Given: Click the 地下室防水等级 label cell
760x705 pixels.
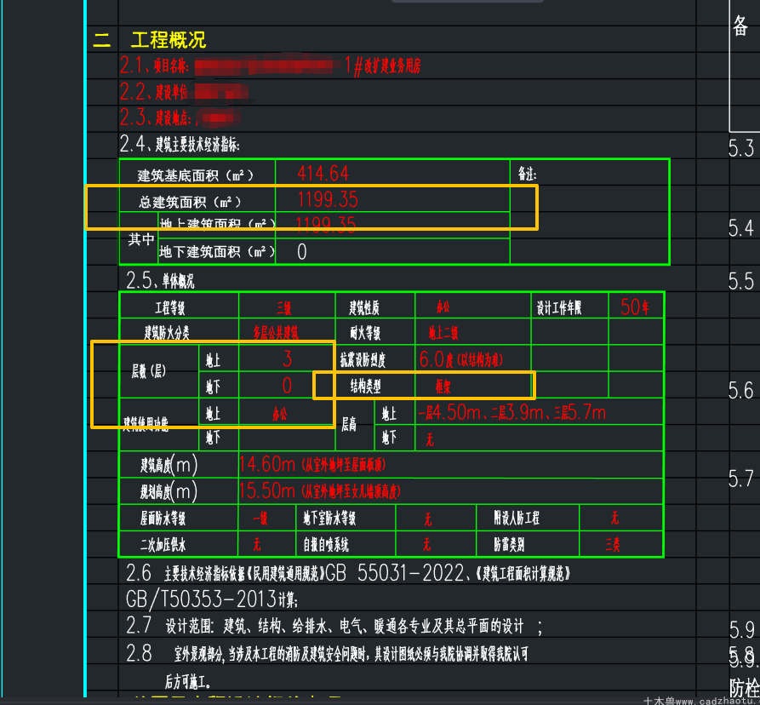Looking at the screenshot, I should (346, 518).
